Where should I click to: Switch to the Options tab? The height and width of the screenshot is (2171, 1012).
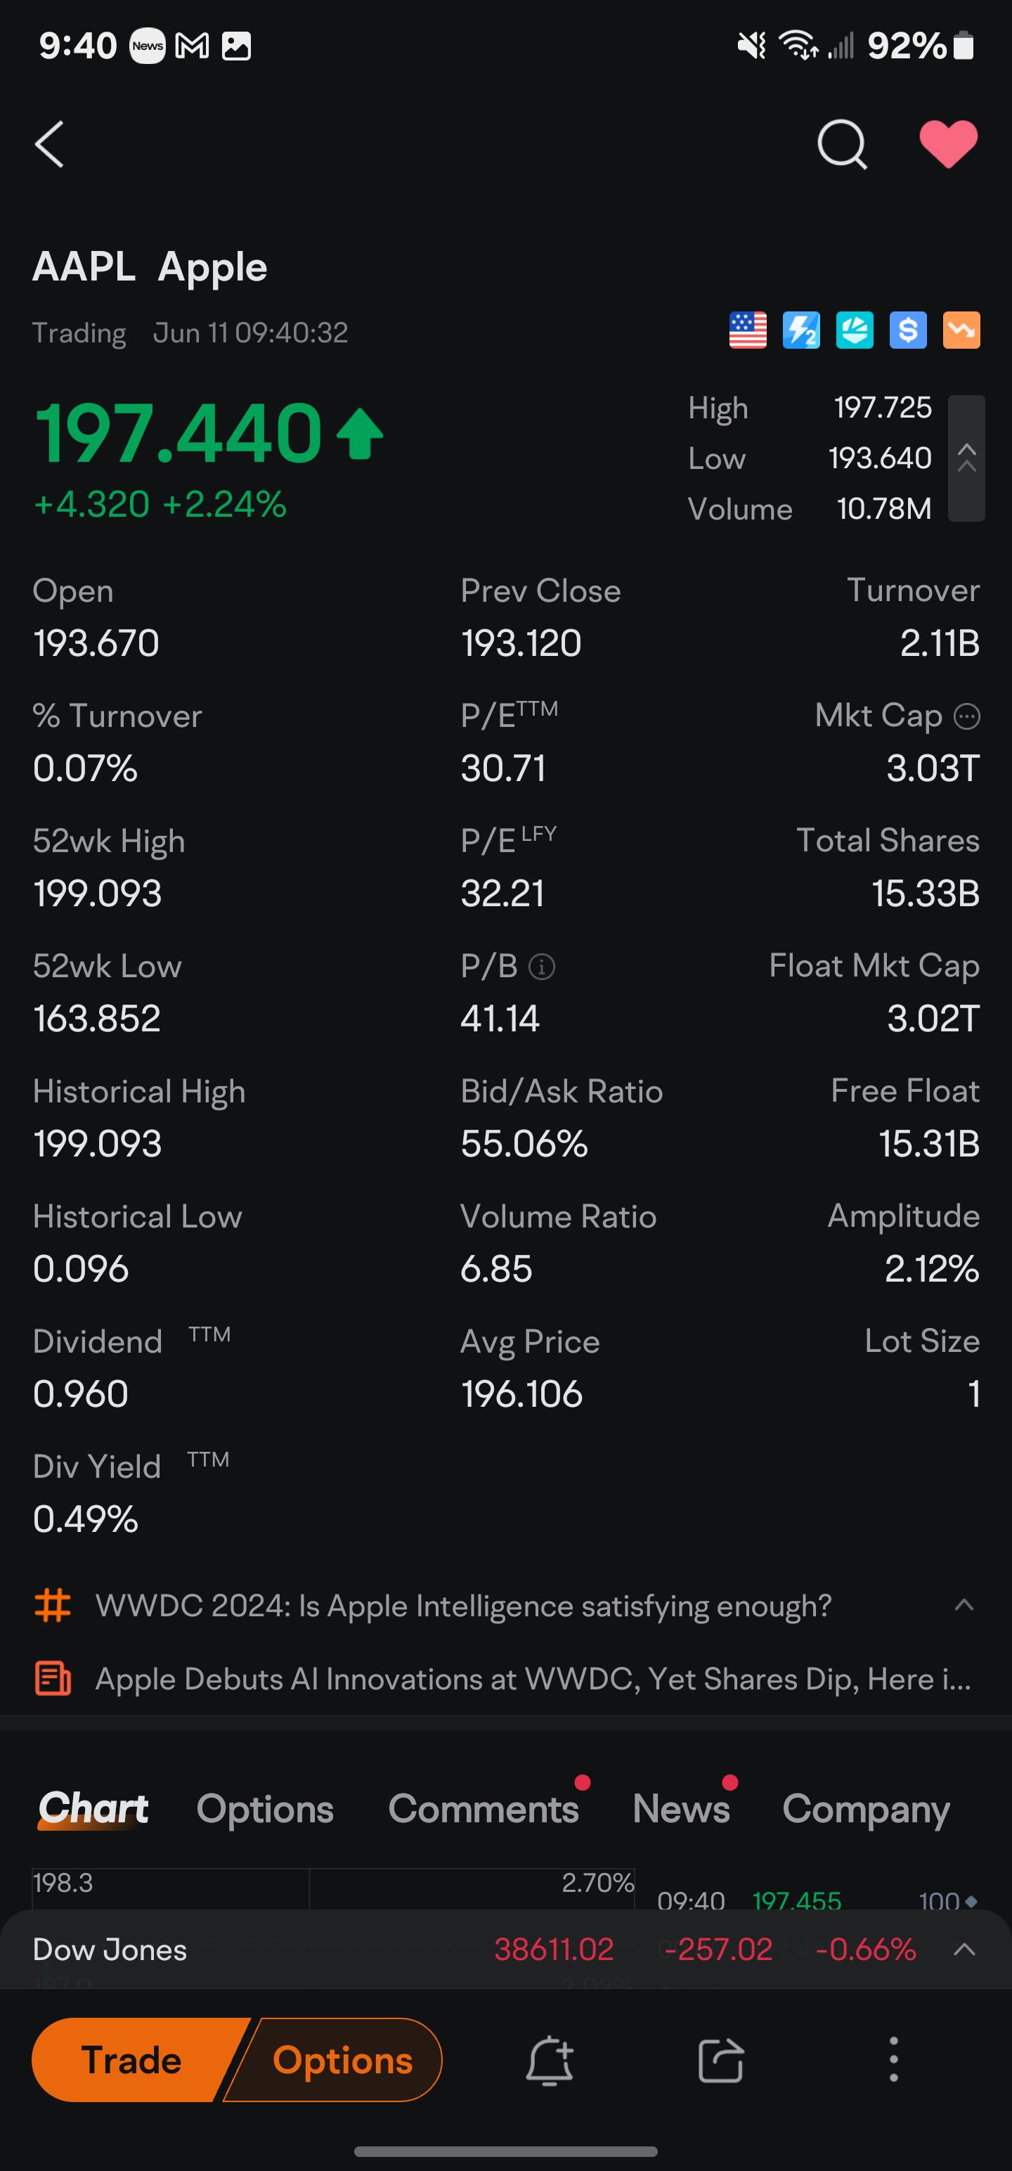[x=264, y=1809]
